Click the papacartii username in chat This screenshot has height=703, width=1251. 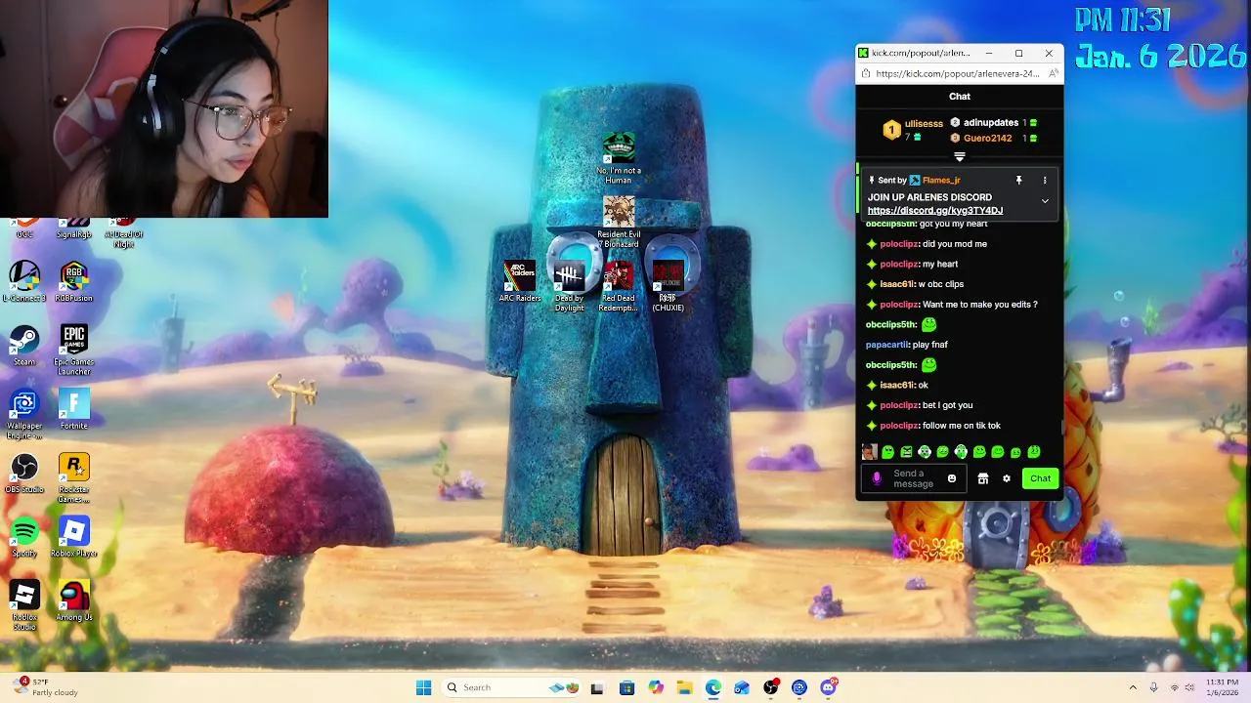[887, 345]
